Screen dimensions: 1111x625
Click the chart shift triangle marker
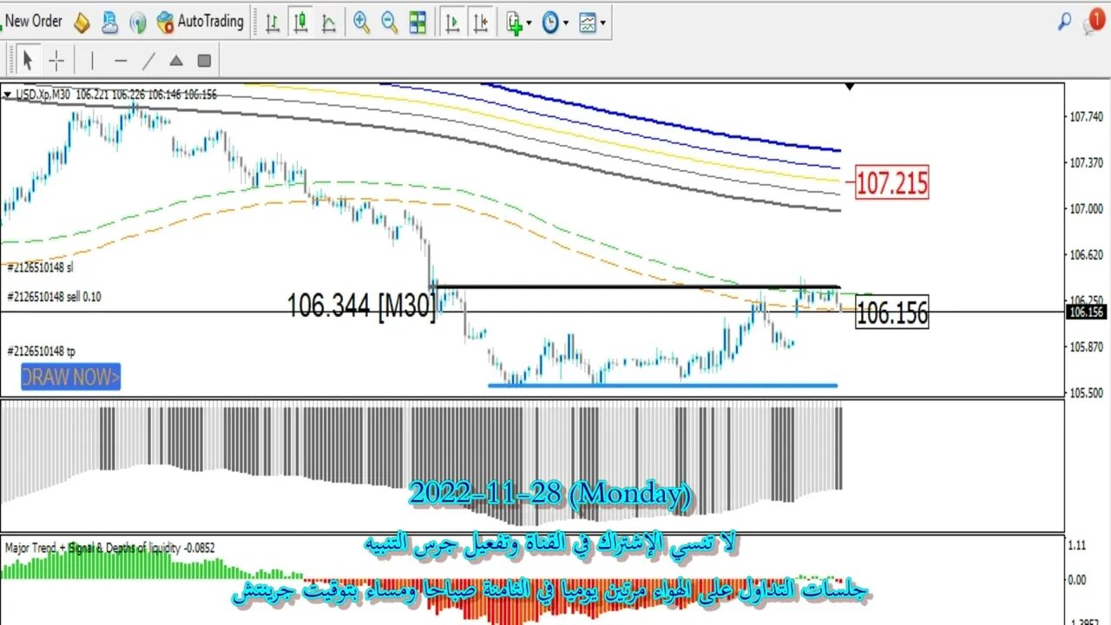(850, 87)
